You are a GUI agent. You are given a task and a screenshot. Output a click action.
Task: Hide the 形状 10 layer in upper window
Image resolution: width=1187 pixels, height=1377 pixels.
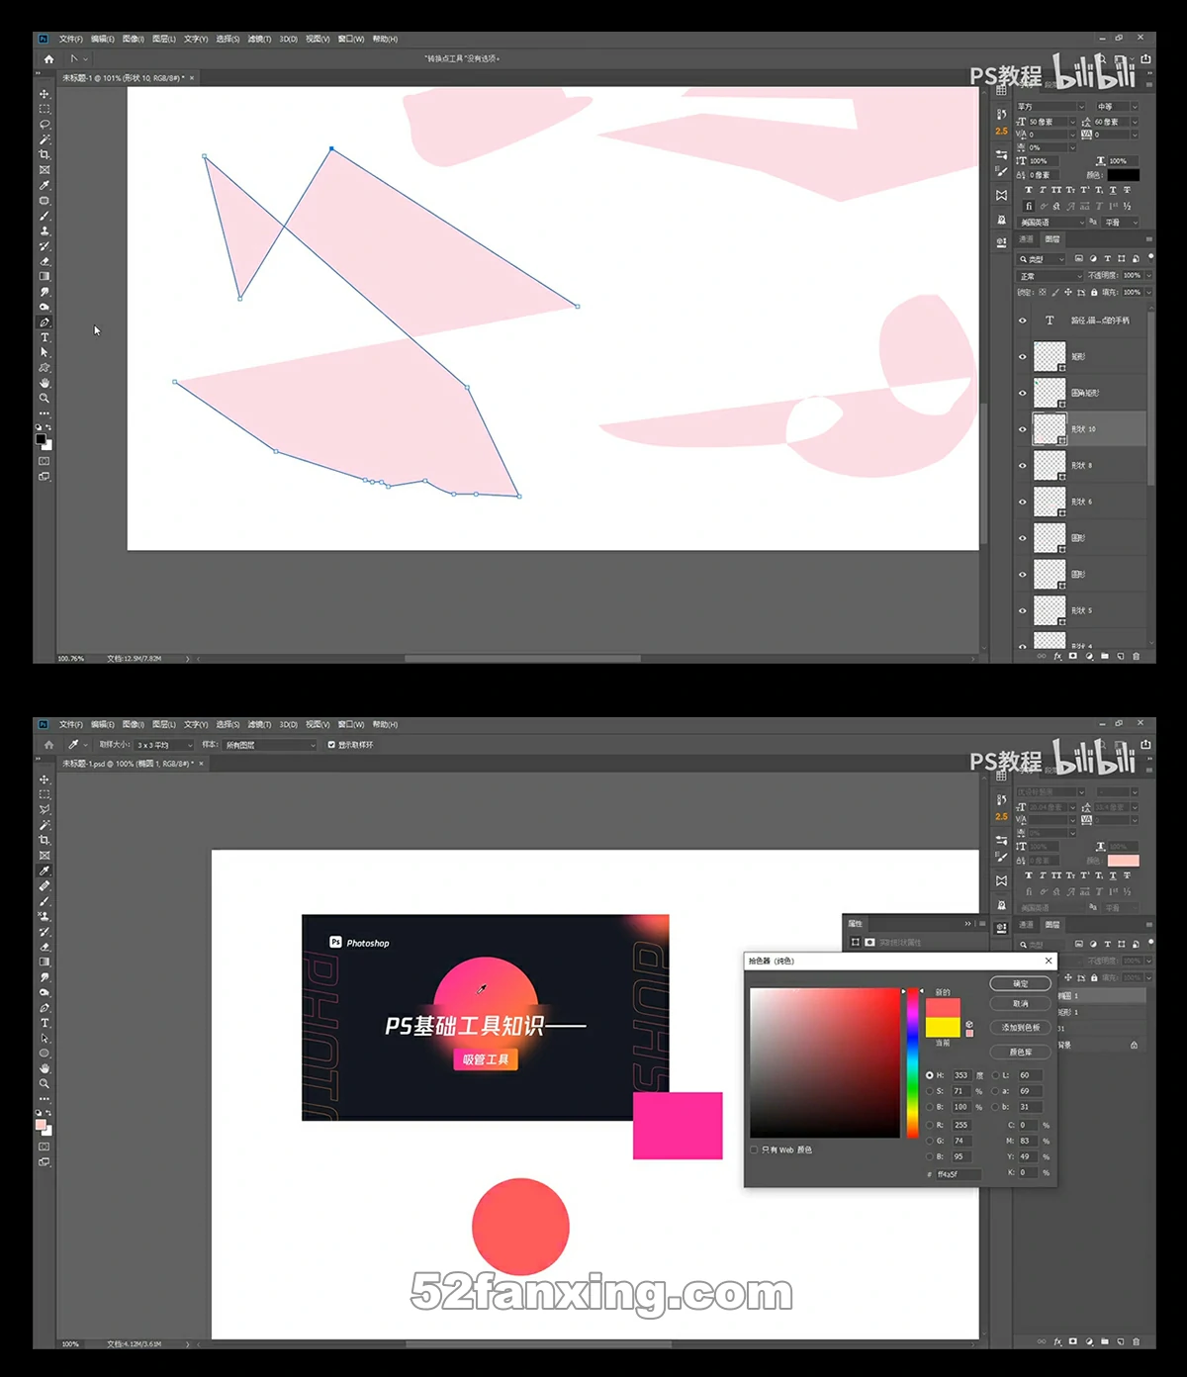pyautogui.click(x=1023, y=429)
